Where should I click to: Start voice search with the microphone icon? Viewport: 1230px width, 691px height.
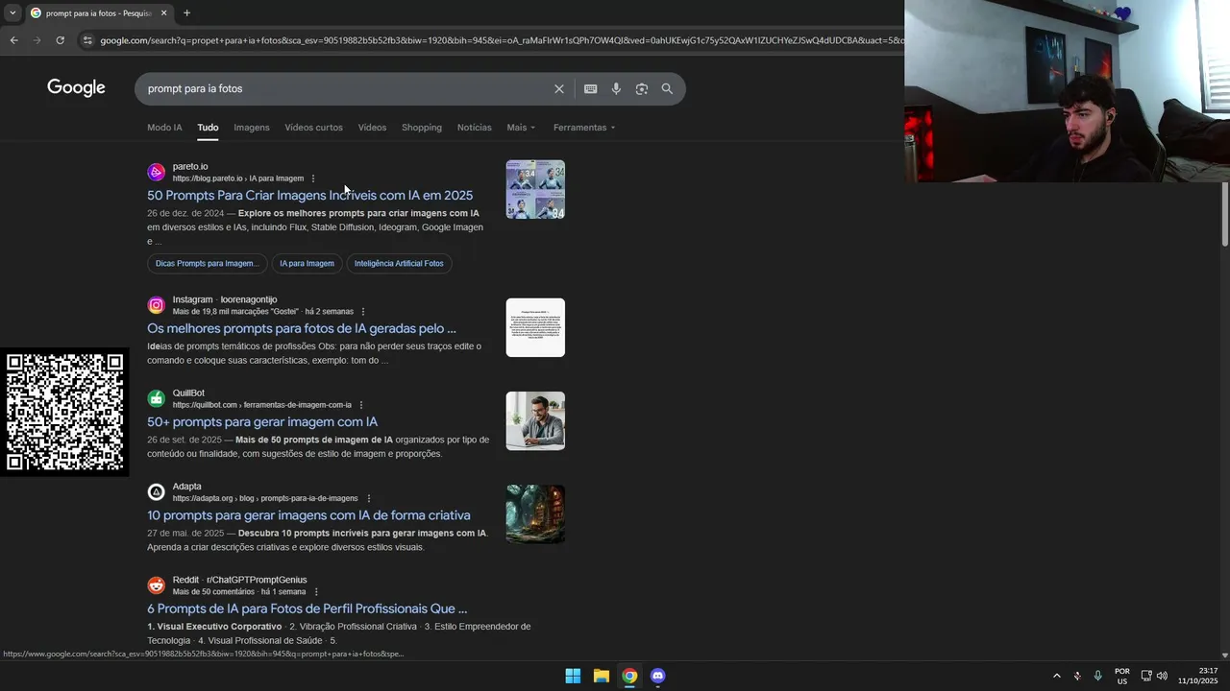pos(616,88)
